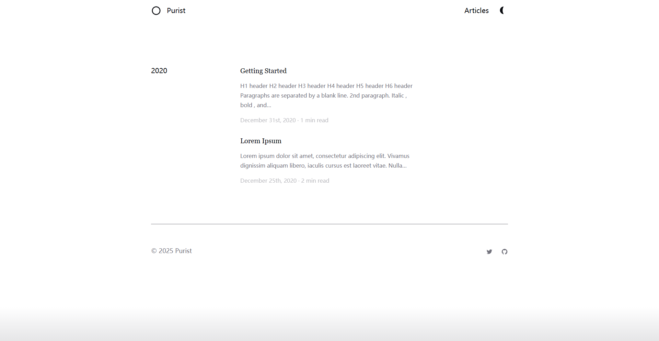This screenshot has width=659, height=341.
Task: Click the Purist circle logo icon
Action: point(156,11)
